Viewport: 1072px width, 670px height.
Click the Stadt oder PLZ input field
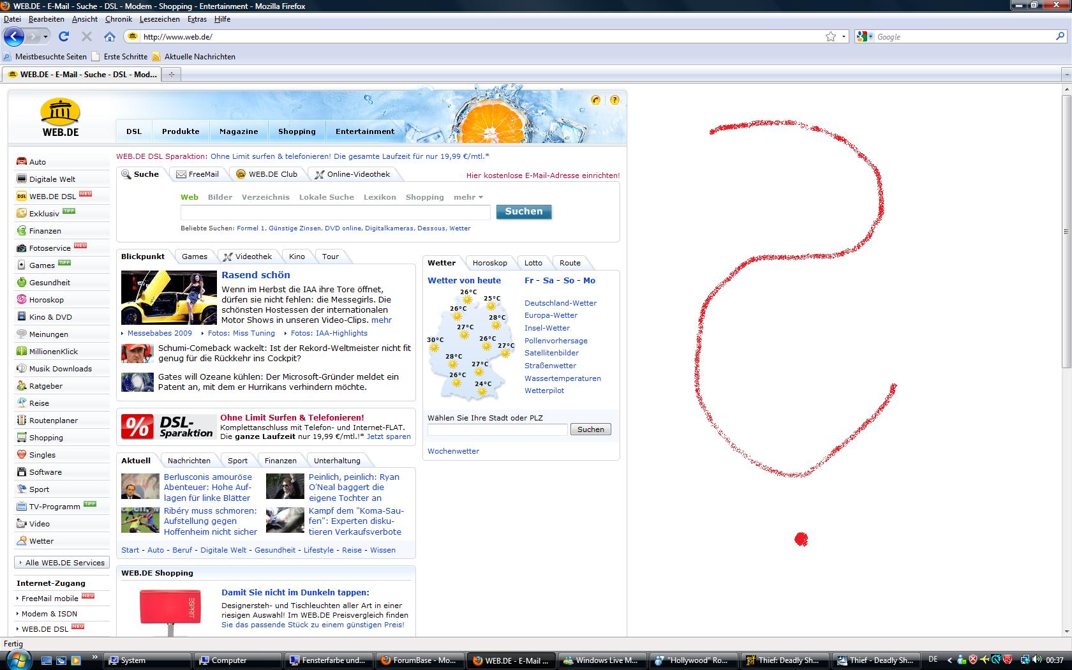pyautogui.click(x=497, y=429)
